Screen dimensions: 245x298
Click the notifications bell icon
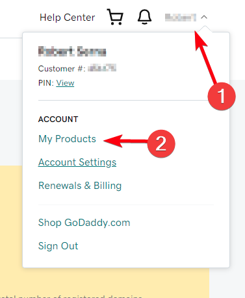144,17
